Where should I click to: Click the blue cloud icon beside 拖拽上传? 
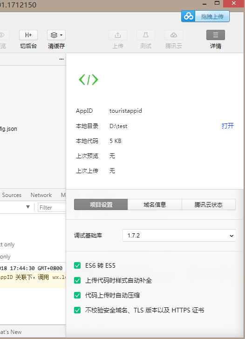188,16
